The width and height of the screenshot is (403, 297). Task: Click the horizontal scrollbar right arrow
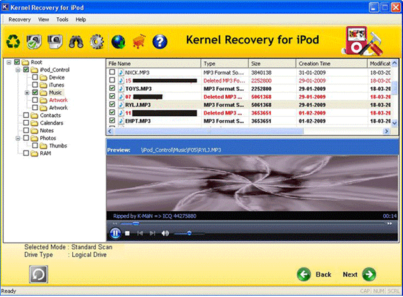coord(386,131)
